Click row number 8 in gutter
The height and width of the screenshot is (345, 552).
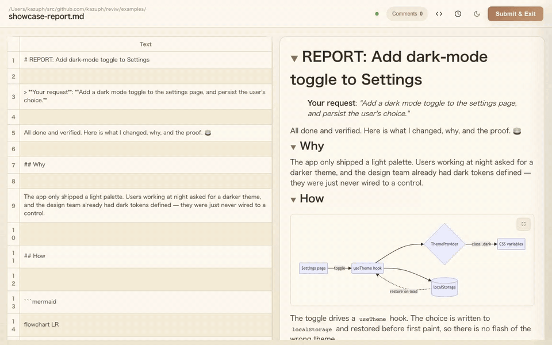click(x=13, y=181)
